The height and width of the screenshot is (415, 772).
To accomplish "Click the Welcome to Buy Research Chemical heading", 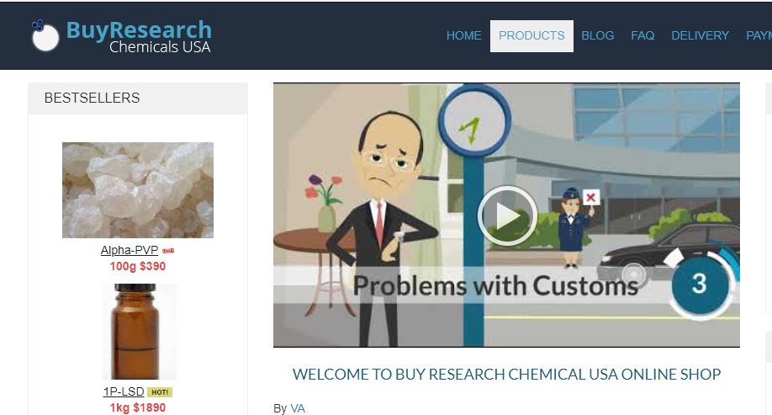I will point(506,375).
